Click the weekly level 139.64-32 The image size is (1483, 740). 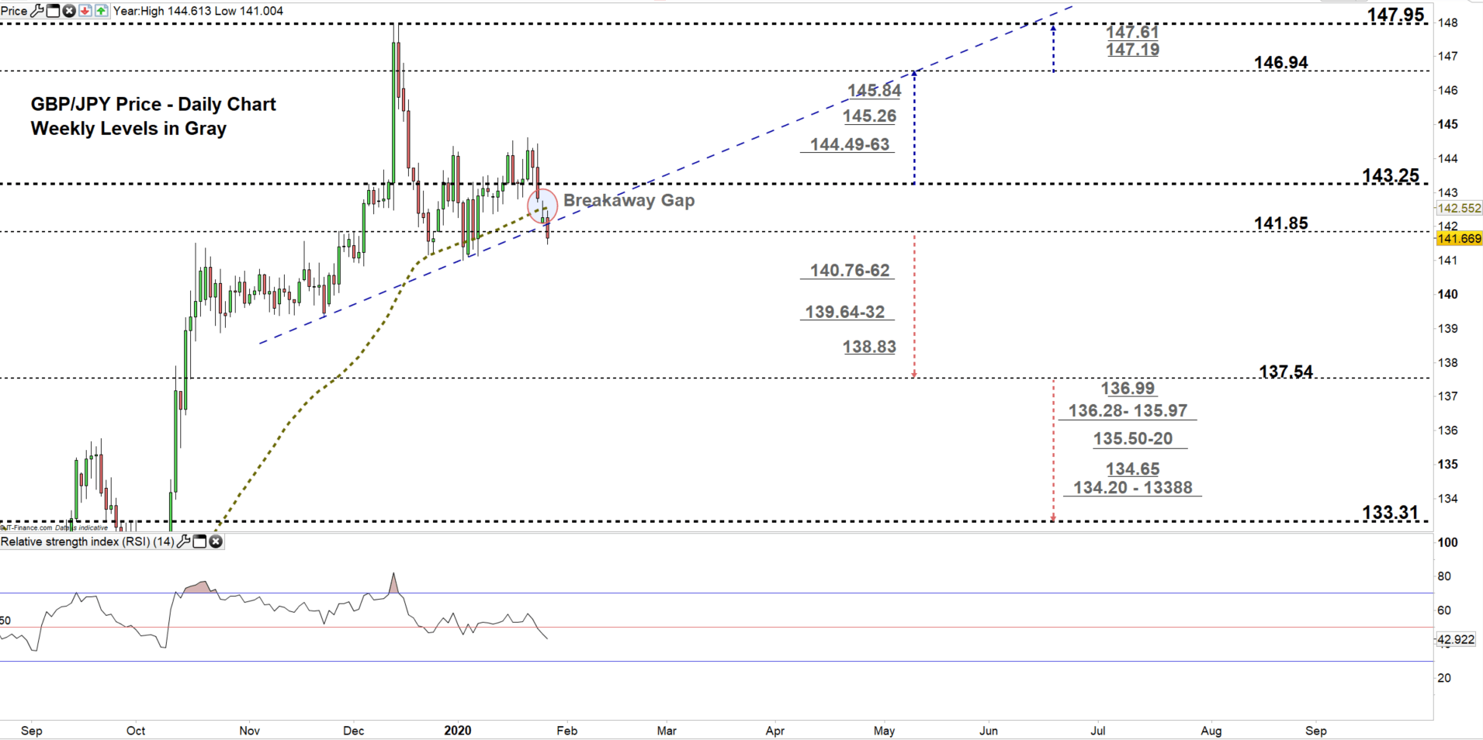tap(845, 312)
